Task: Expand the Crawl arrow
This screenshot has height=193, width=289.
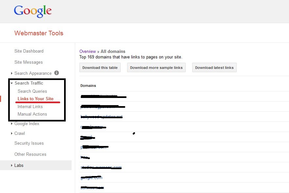Action: tap(12, 133)
